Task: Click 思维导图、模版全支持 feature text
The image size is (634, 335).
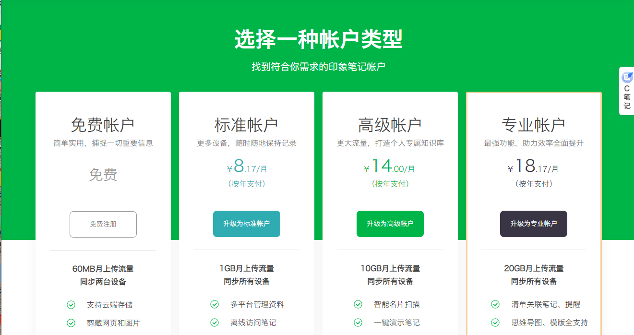Action: tap(550, 323)
